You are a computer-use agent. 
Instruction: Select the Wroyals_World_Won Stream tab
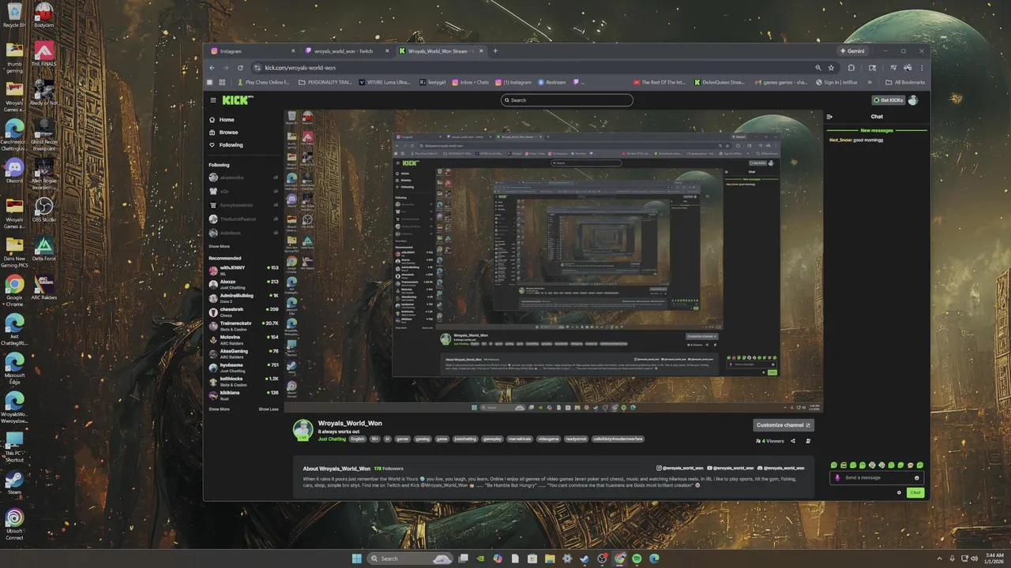[x=440, y=51]
